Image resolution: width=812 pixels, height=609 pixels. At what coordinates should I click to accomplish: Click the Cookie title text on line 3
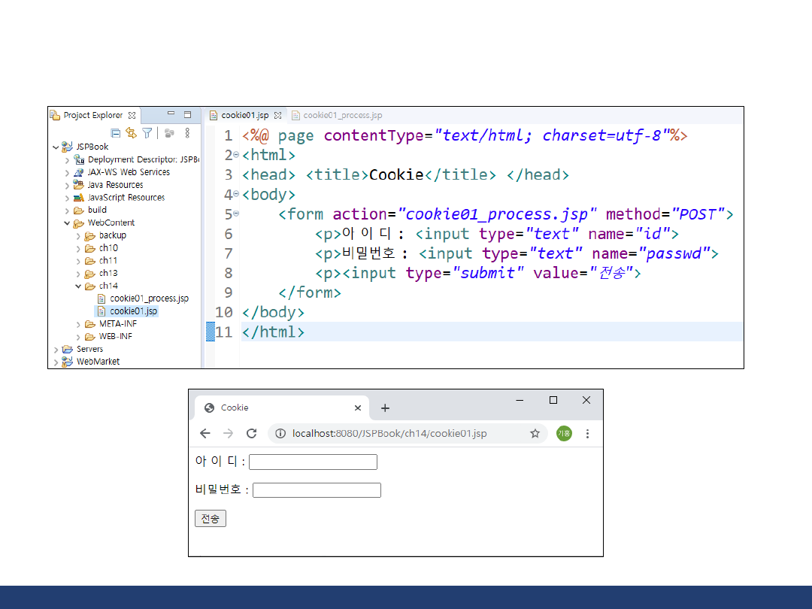396,175
